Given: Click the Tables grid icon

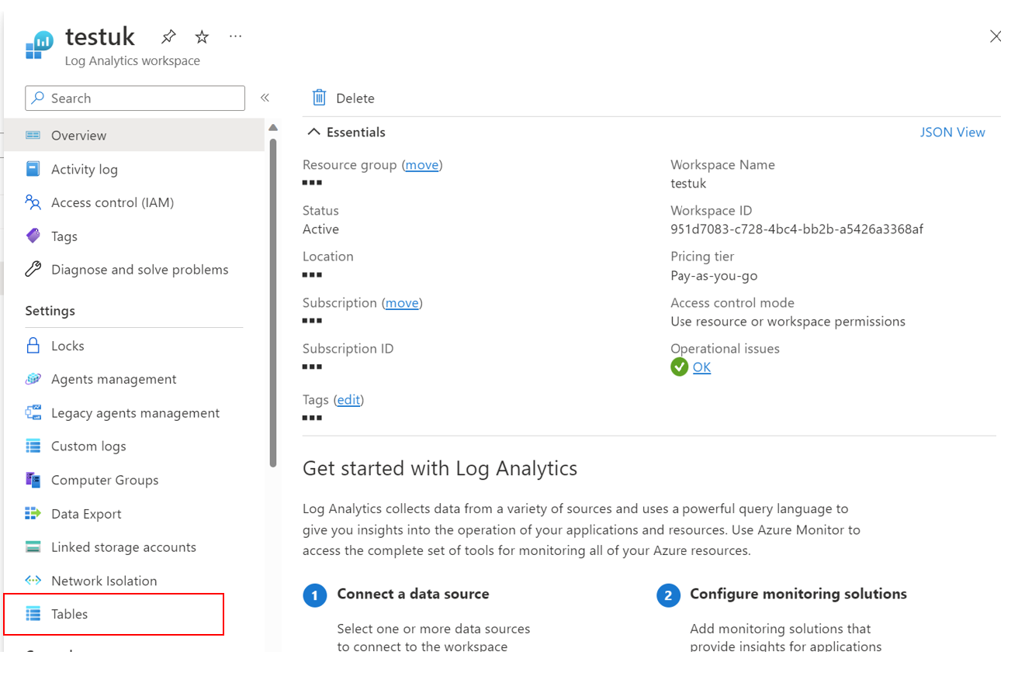Looking at the screenshot, I should pyautogui.click(x=33, y=614).
